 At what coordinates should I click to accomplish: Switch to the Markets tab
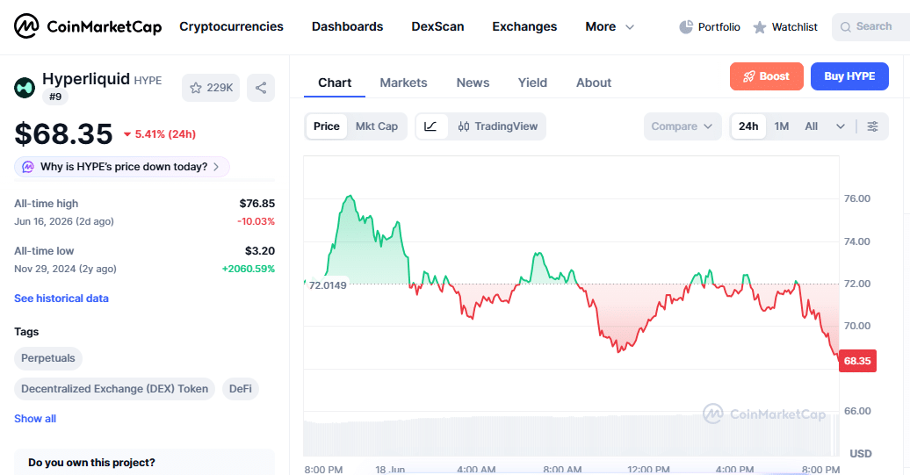pyautogui.click(x=403, y=83)
